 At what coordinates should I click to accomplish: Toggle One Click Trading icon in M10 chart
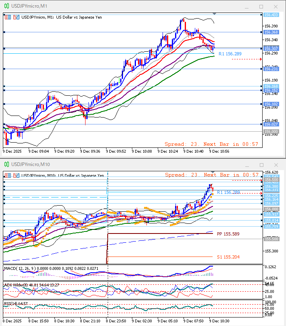click(8, 175)
